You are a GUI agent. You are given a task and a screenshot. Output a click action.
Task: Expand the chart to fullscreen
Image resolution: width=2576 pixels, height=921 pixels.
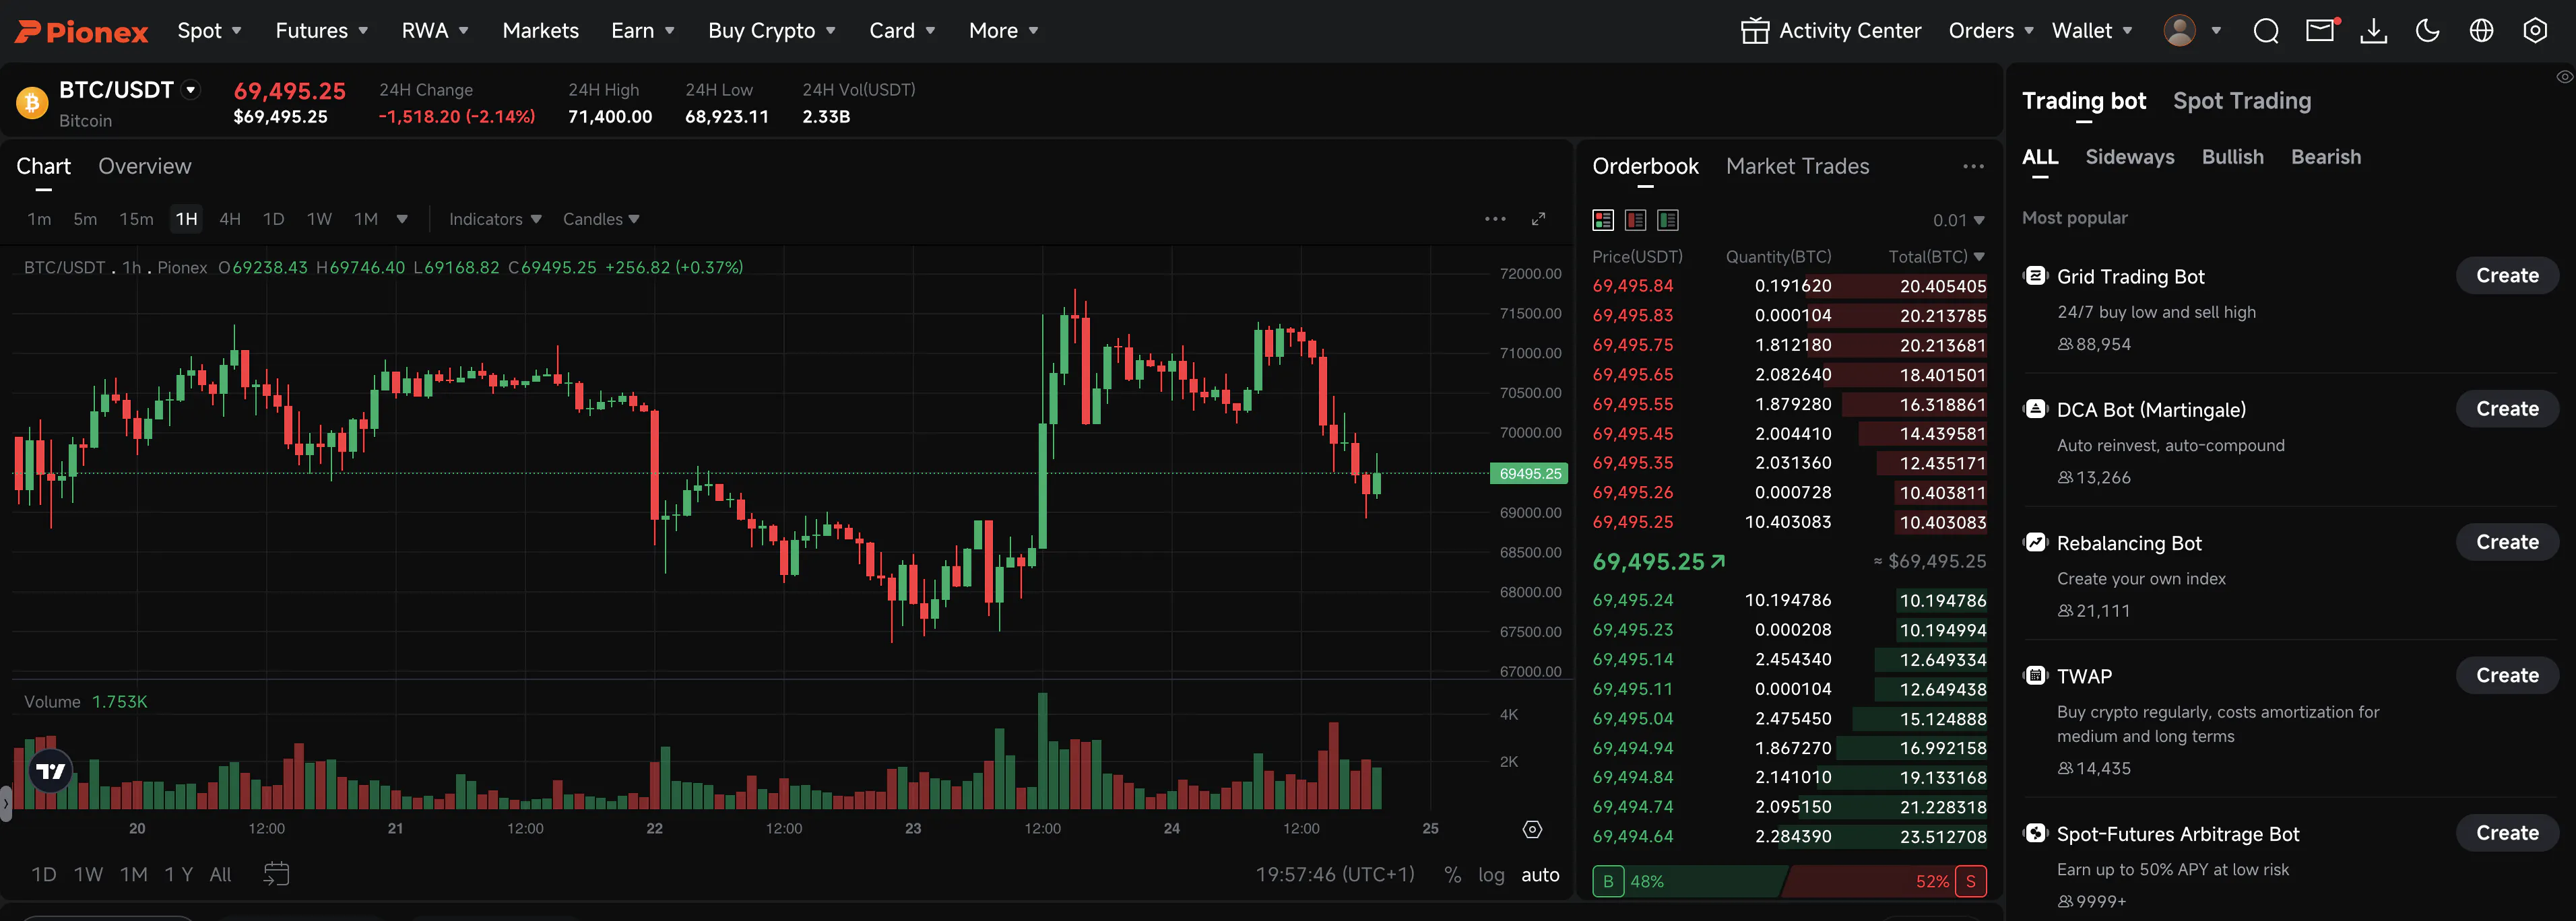tap(1538, 219)
